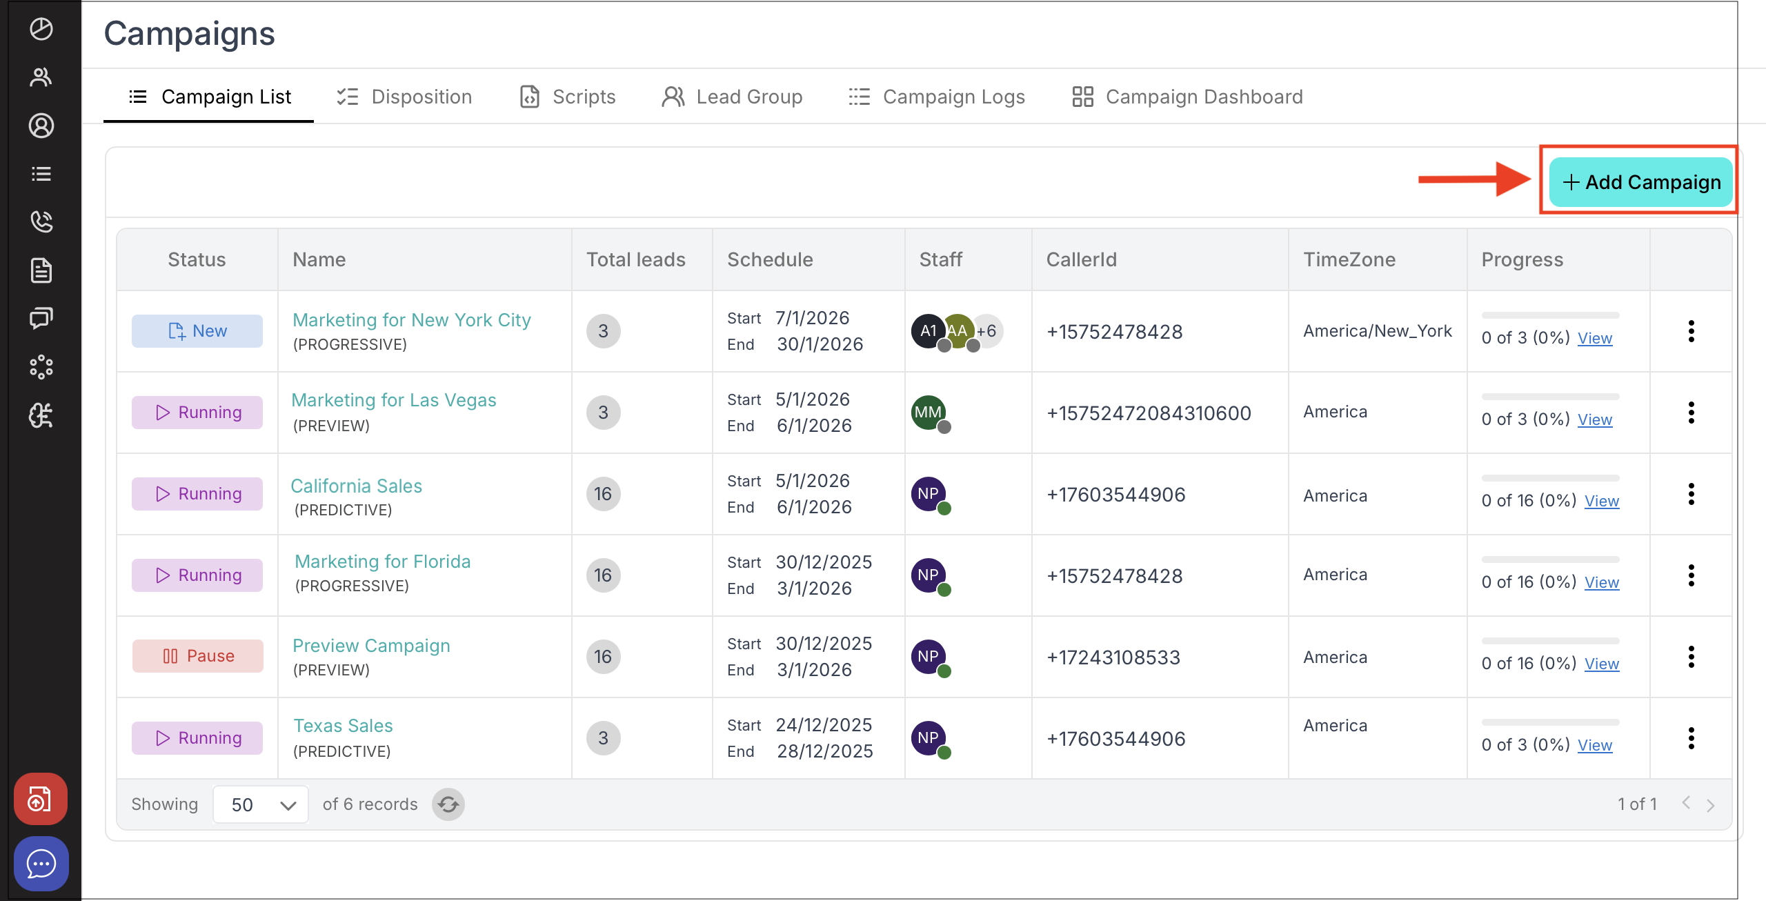1766x901 pixels.
Task: Click the team users sidebar icon
Action: pyautogui.click(x=41, y=77)
